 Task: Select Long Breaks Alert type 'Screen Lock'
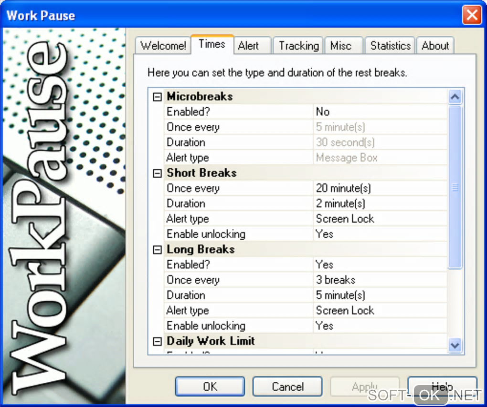tap(380, 311)
